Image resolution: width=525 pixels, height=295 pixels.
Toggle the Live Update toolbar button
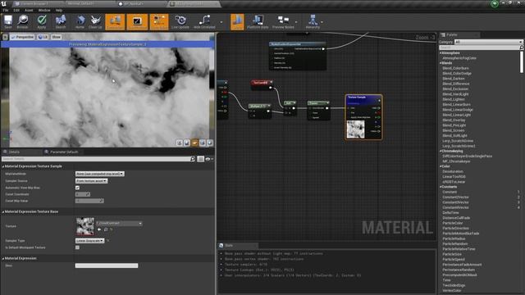click(x=180, y=22)
